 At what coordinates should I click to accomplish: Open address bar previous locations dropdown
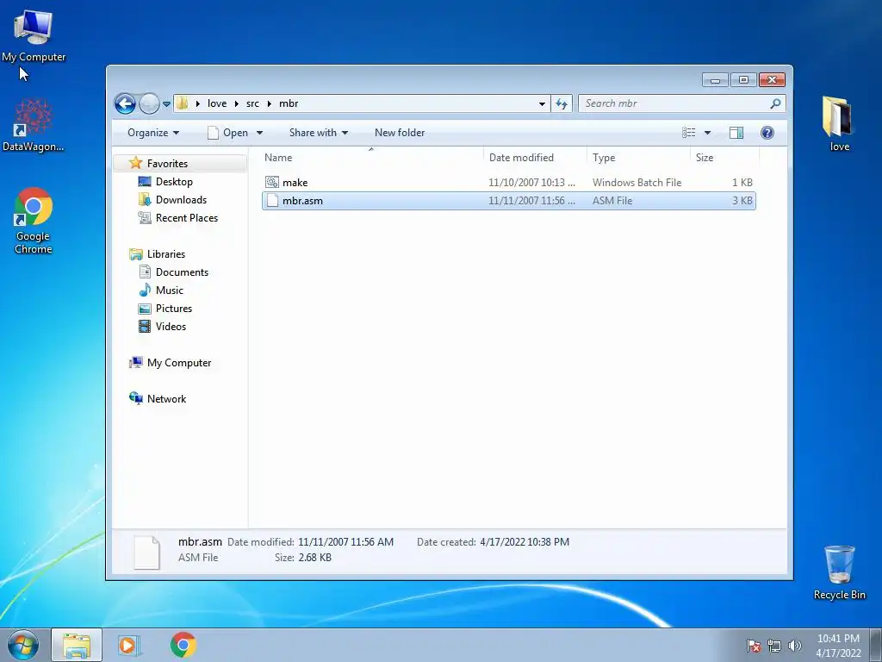[x=542, y=103]
